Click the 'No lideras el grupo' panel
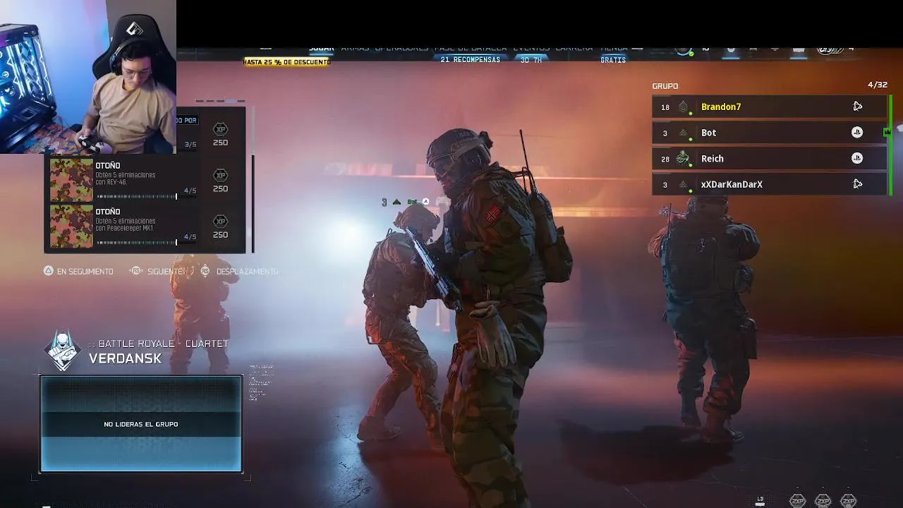 pos(141,424)
